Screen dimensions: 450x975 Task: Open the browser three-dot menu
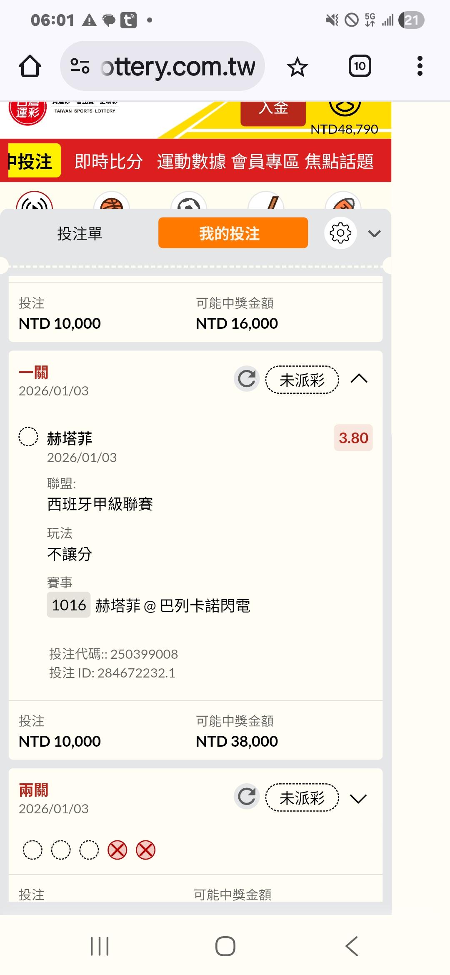[420, 66]
